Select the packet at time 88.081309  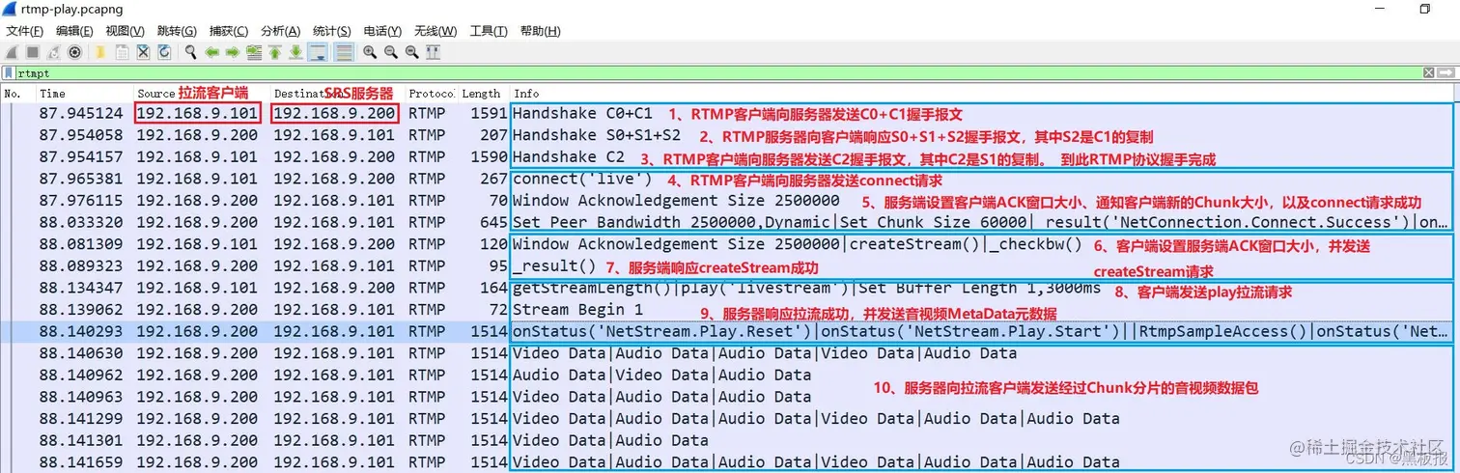[x=729, y=244]
